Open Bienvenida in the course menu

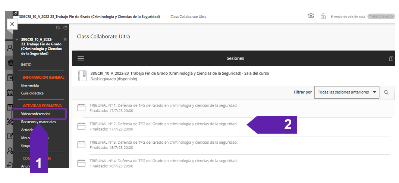pyautogui.click(x=30, y=86)
